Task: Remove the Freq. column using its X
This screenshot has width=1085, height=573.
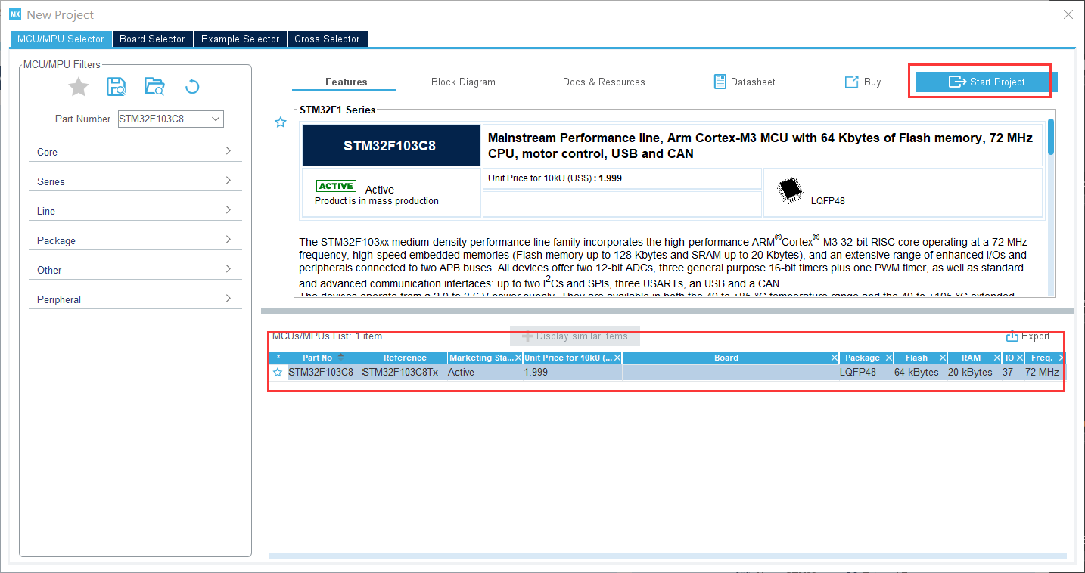Action: point(1061,358)
